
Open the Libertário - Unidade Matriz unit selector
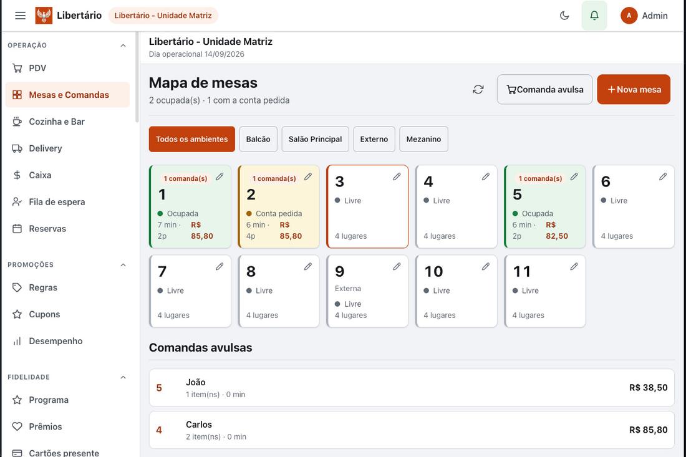(x=163, y=16)
